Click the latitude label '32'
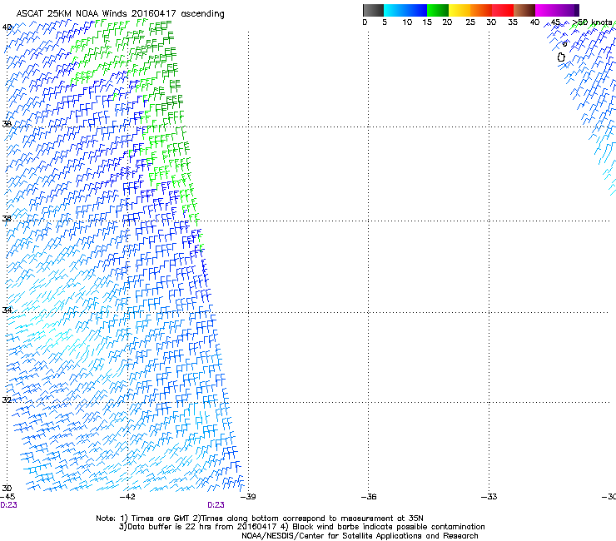Screen dimensions: 616x541 tap(7, 400)
